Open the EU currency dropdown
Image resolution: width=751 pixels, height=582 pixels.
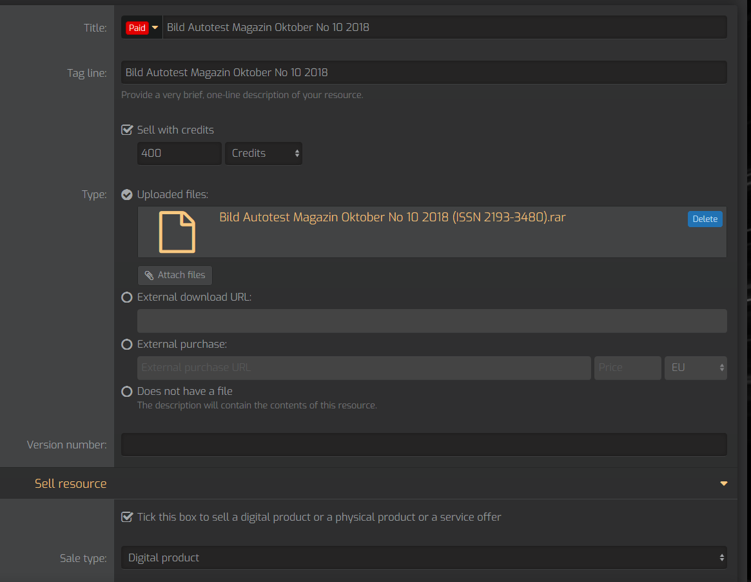pyautogui.click(x=696, y=368)
